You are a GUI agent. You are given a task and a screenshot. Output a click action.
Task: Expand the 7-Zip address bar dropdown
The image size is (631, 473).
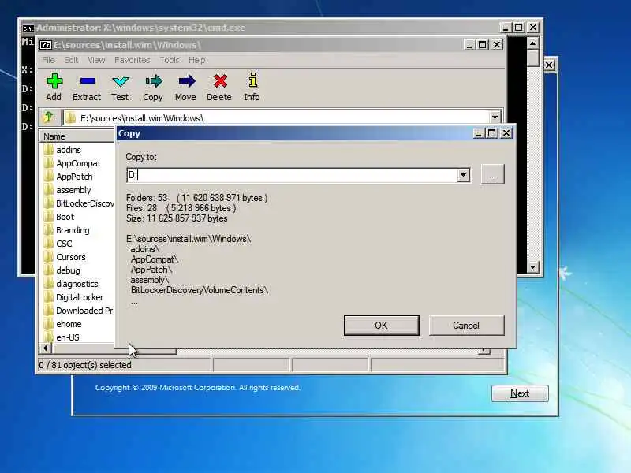(495, 117)
